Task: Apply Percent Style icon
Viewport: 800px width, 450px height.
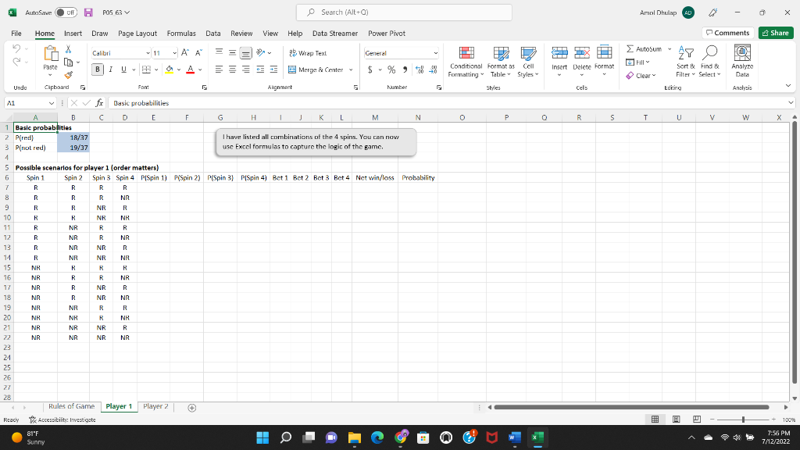Action: click(391, 70)
